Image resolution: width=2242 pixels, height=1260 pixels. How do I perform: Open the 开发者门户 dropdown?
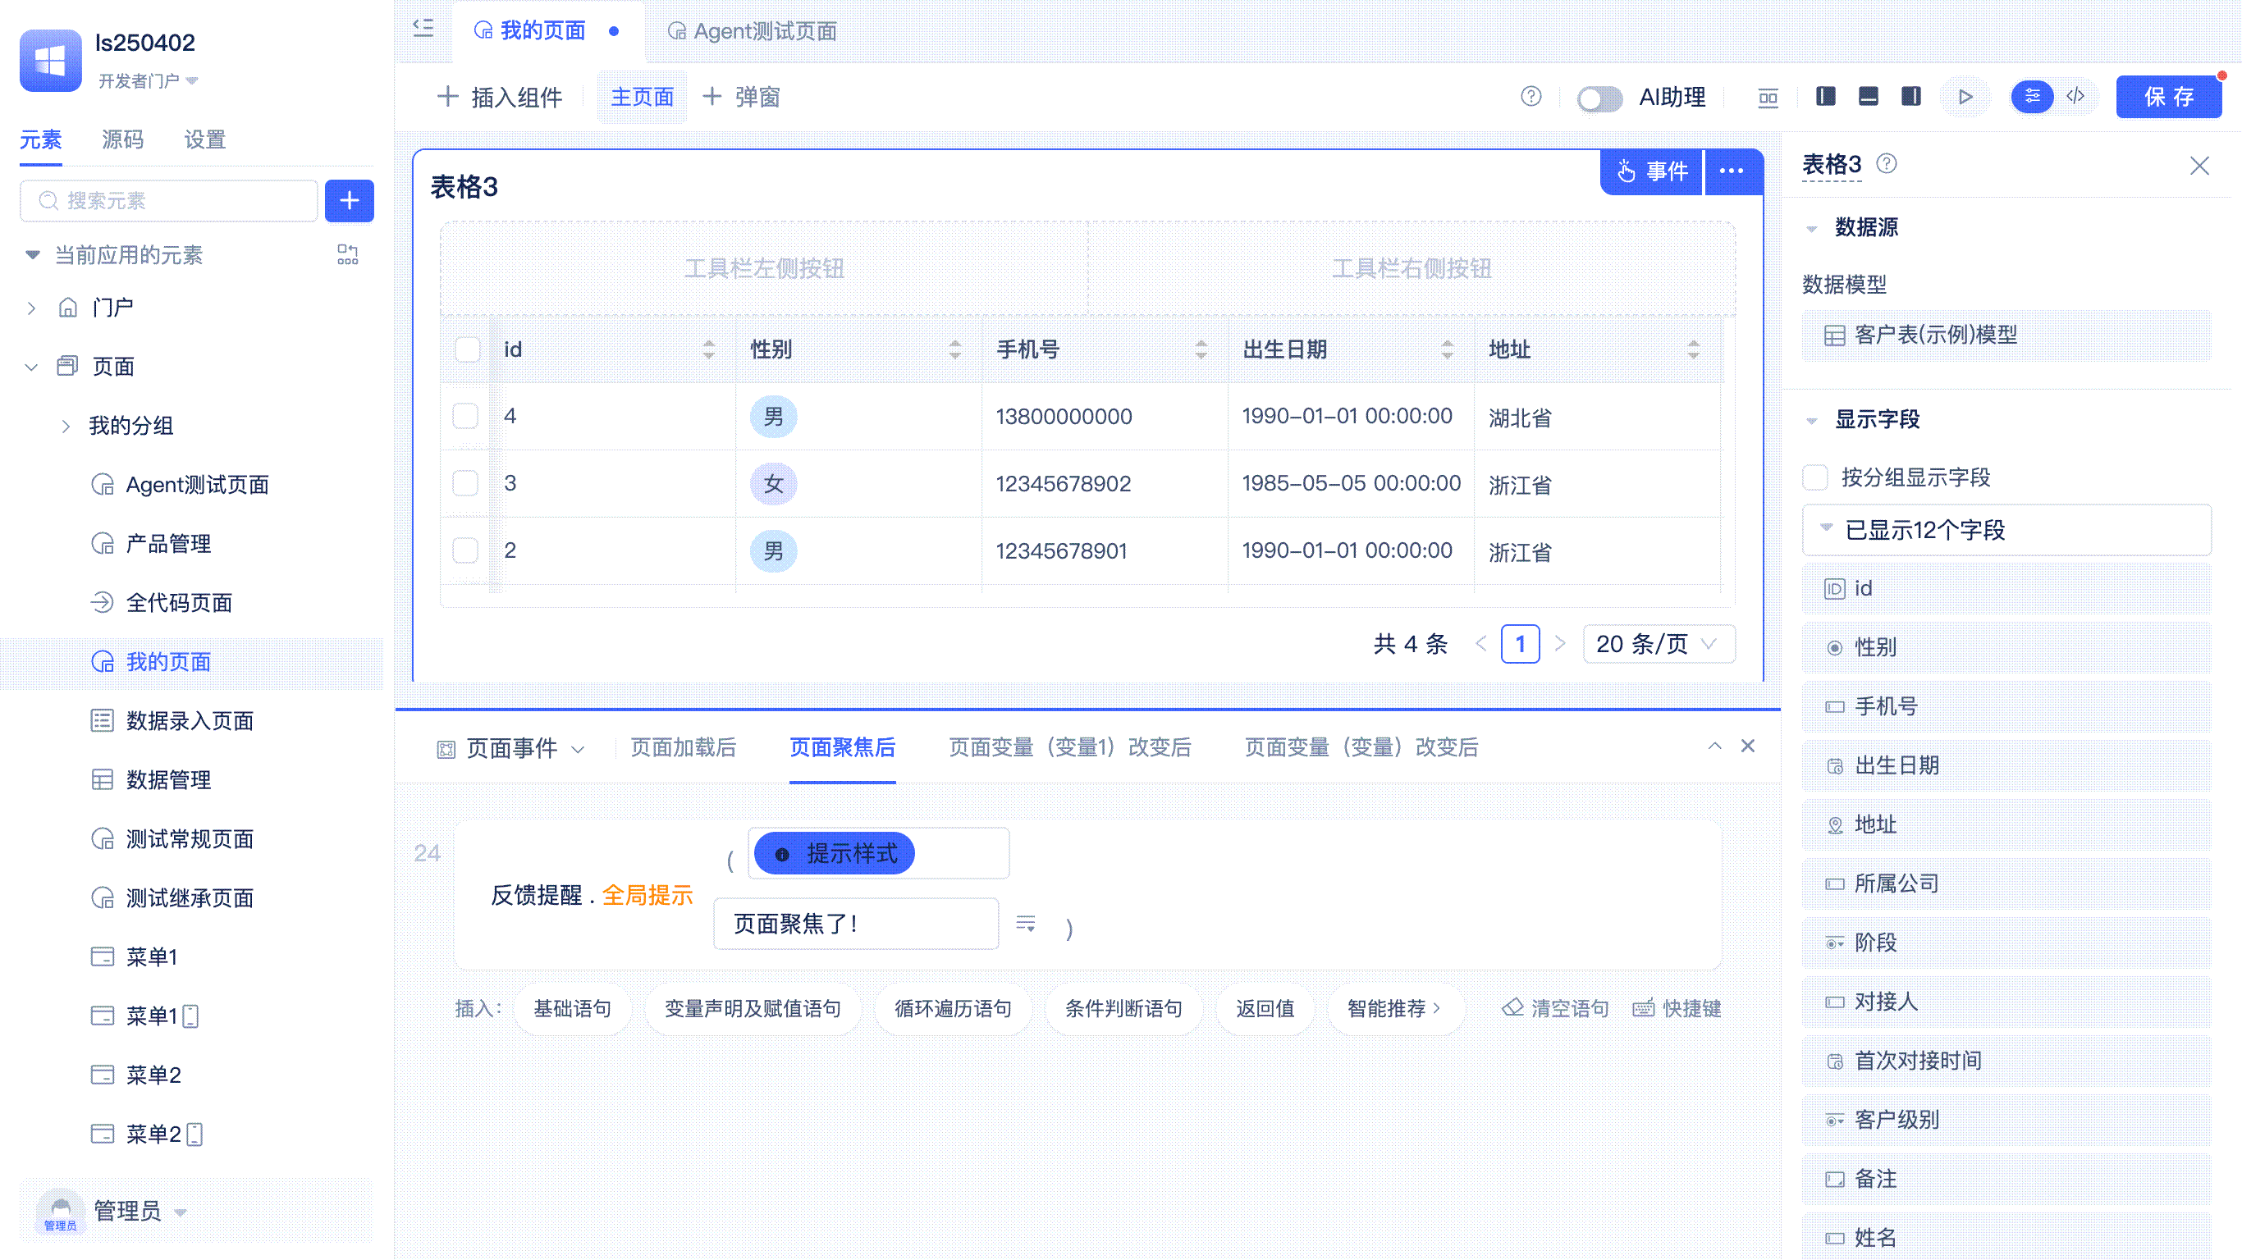click(x=149, y=81)
